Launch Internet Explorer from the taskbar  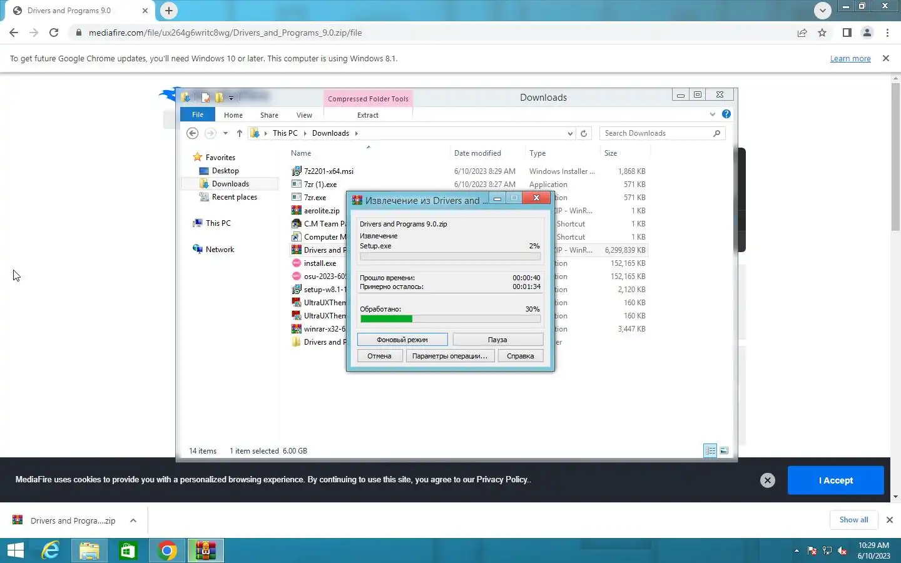tap(51, 550)
